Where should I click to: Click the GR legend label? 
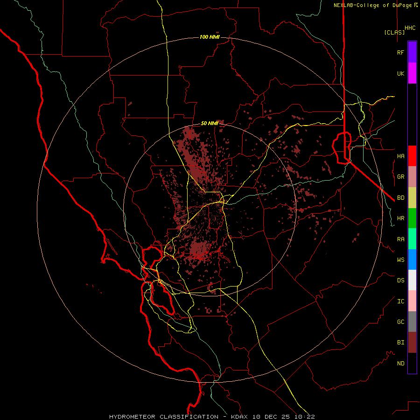pos(400,177)
